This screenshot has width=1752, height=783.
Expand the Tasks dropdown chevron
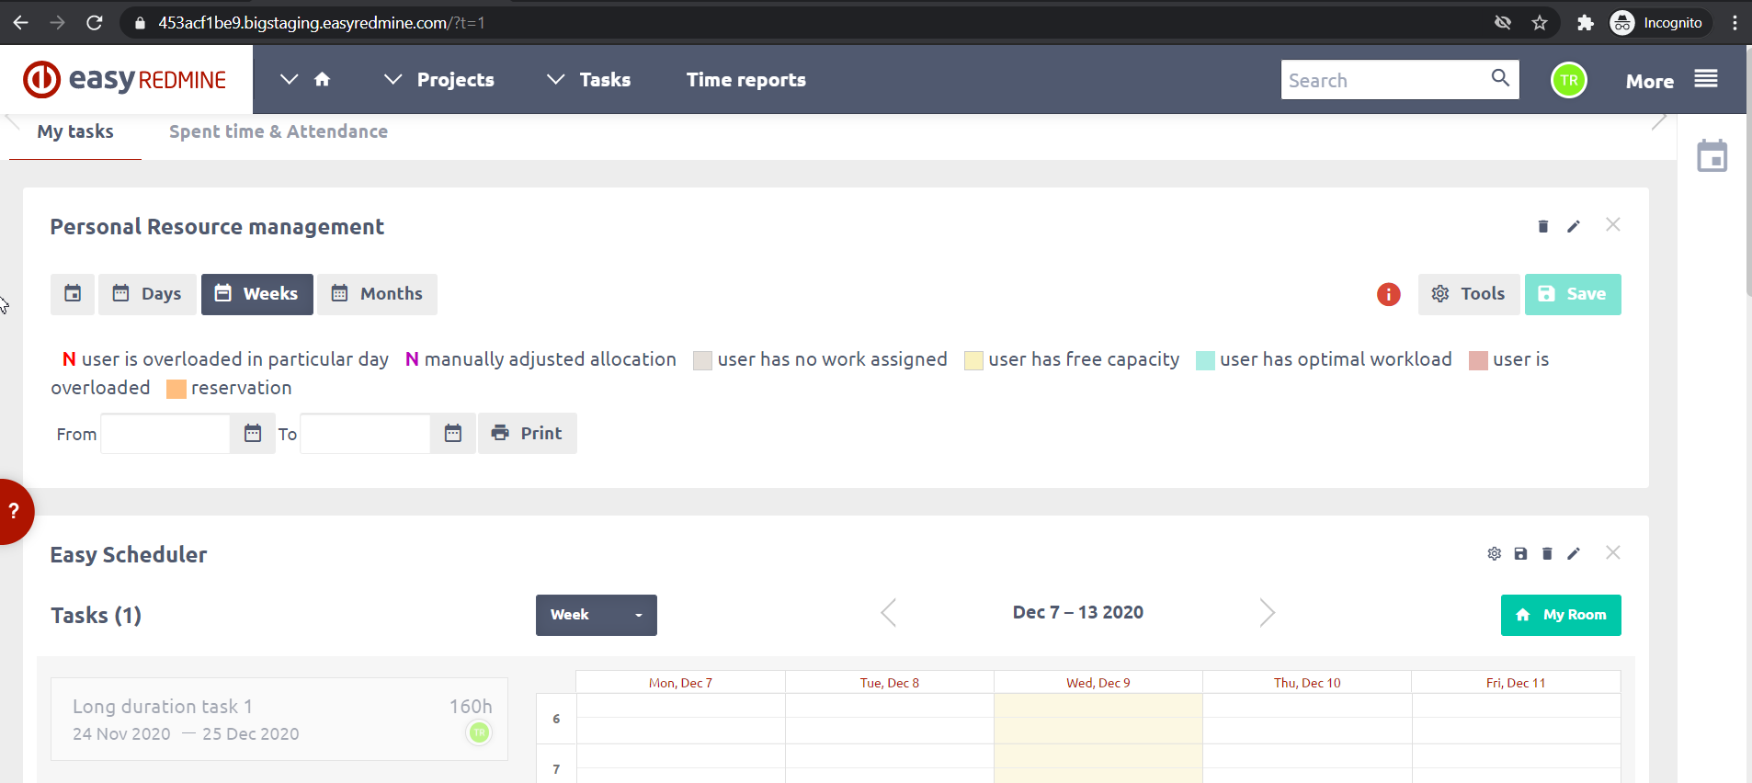(x=555, y=80)
